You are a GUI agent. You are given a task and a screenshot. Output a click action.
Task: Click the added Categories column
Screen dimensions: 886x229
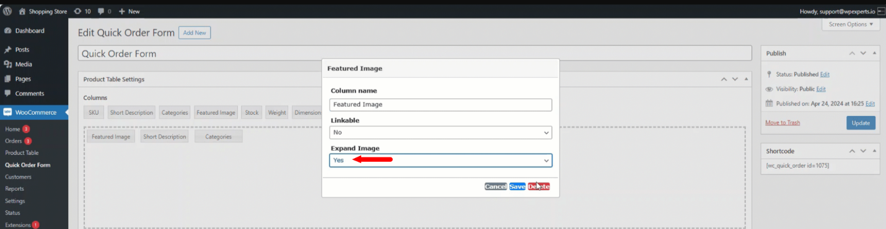pos(218,136)
